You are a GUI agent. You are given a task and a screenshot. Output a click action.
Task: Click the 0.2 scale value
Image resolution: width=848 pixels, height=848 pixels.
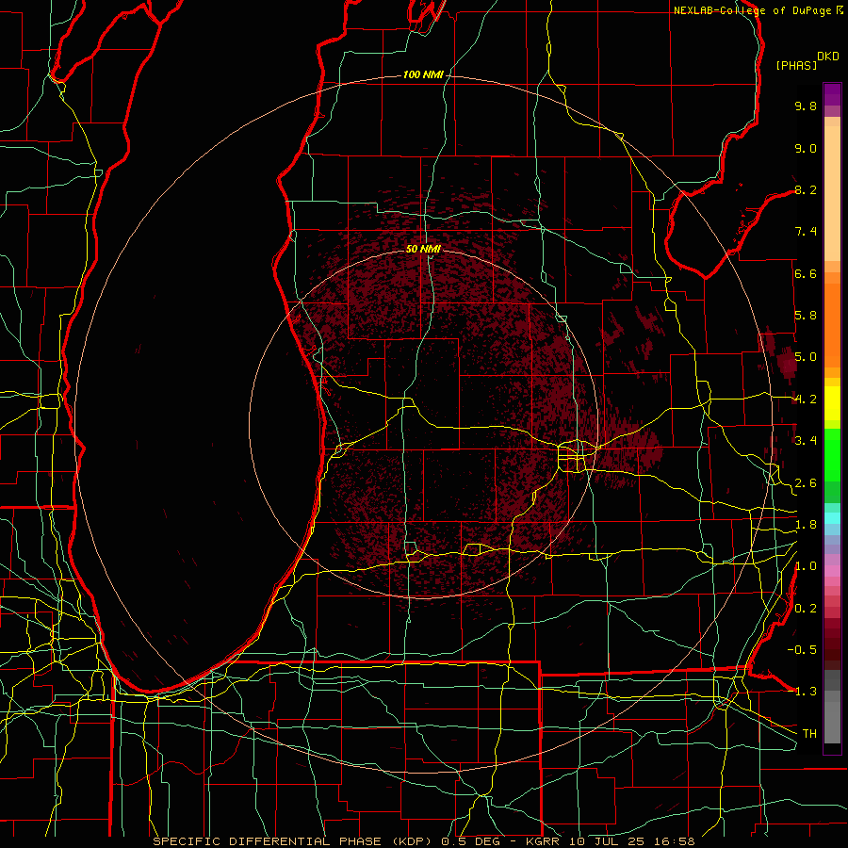coord(806,609)
